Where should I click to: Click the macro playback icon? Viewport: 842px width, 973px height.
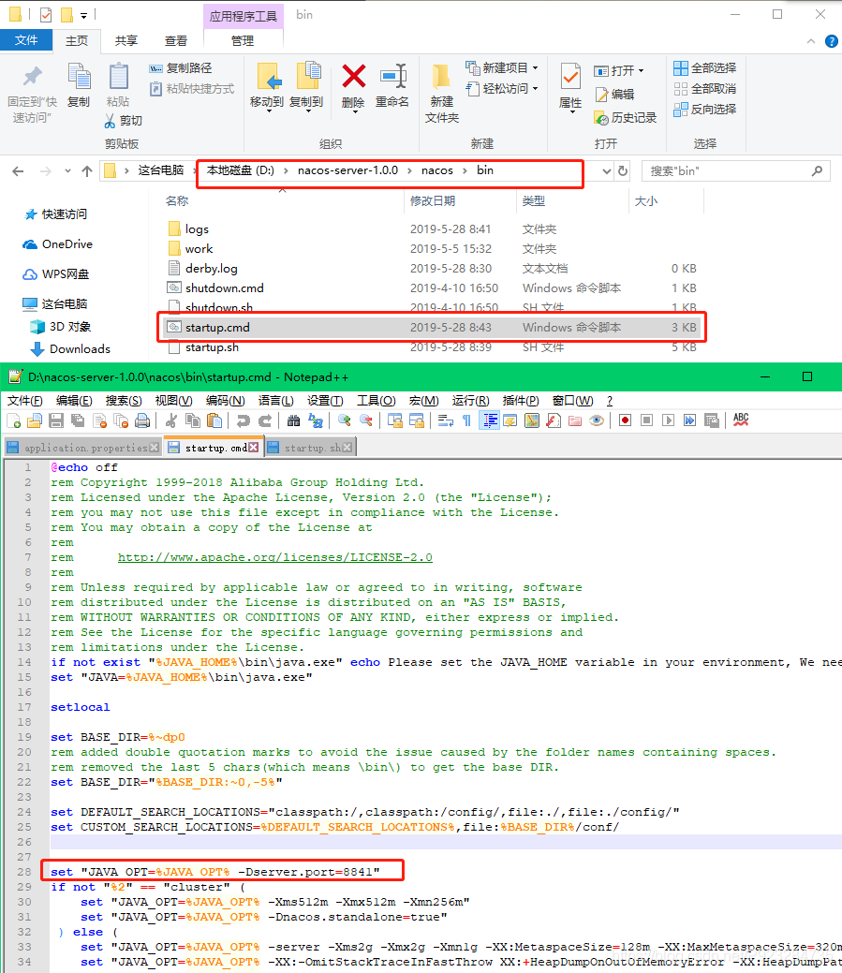[669, 420]
